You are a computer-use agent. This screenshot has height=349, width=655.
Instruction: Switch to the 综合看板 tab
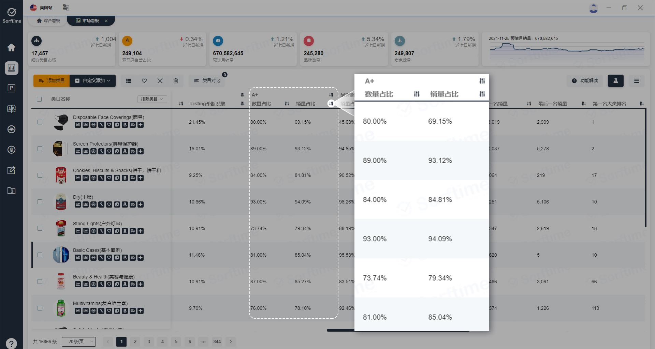point(48,21)
